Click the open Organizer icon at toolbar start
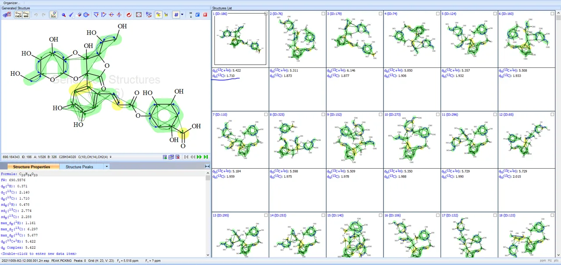Viewport: 561px width, 265px height. pos(7,14)
